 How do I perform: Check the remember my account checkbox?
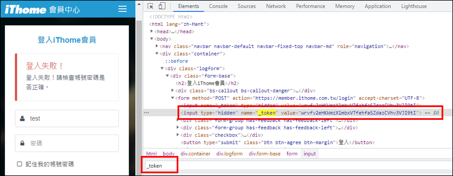[19, 164]
